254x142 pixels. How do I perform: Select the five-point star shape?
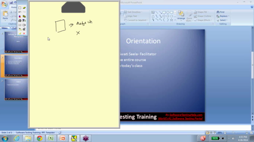click(171, 20)
